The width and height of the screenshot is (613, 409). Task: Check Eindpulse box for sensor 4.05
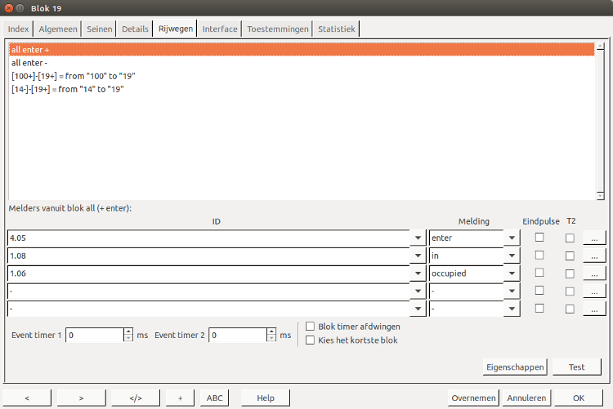[539, 238]
